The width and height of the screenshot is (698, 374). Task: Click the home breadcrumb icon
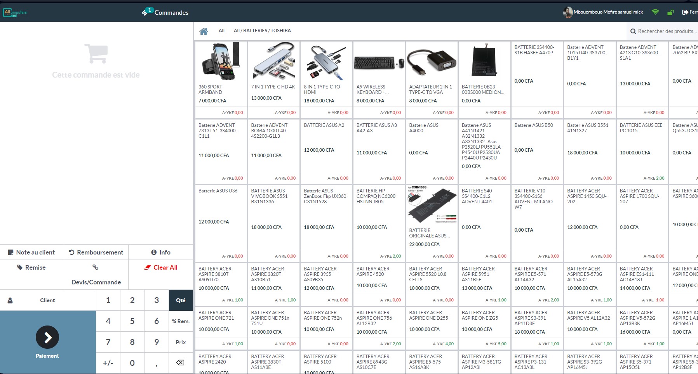click(204, 31)
